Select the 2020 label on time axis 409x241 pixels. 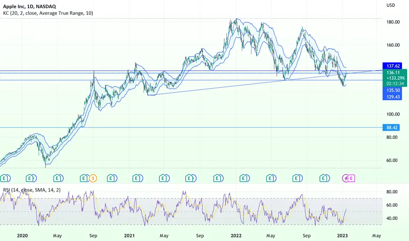click(x=22, y=236)
